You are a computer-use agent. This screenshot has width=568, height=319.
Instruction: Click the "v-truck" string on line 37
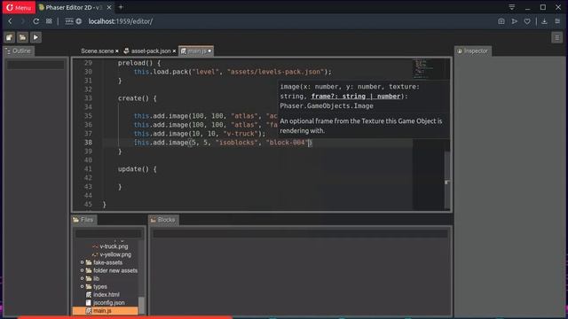pos(241,134)
